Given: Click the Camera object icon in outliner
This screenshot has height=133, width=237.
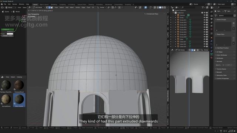Looking at the screenshot, I should click(178, 15).
